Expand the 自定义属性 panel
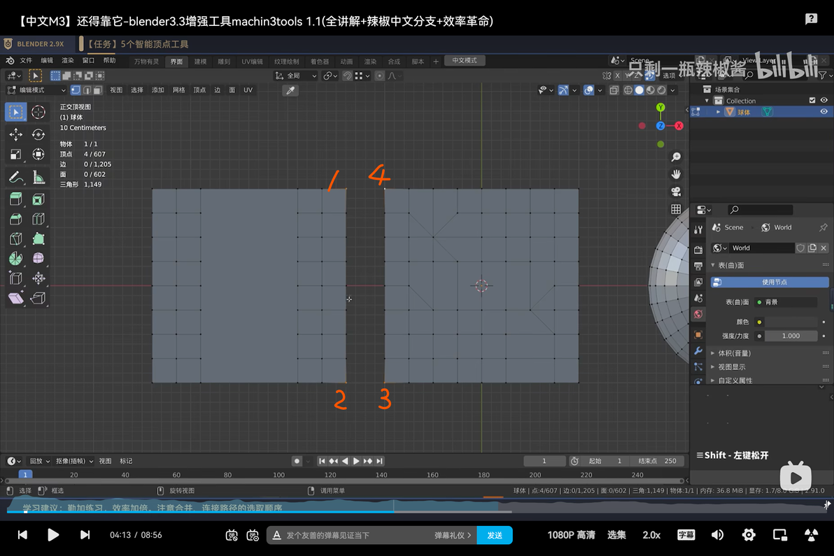 pos(713,380)
